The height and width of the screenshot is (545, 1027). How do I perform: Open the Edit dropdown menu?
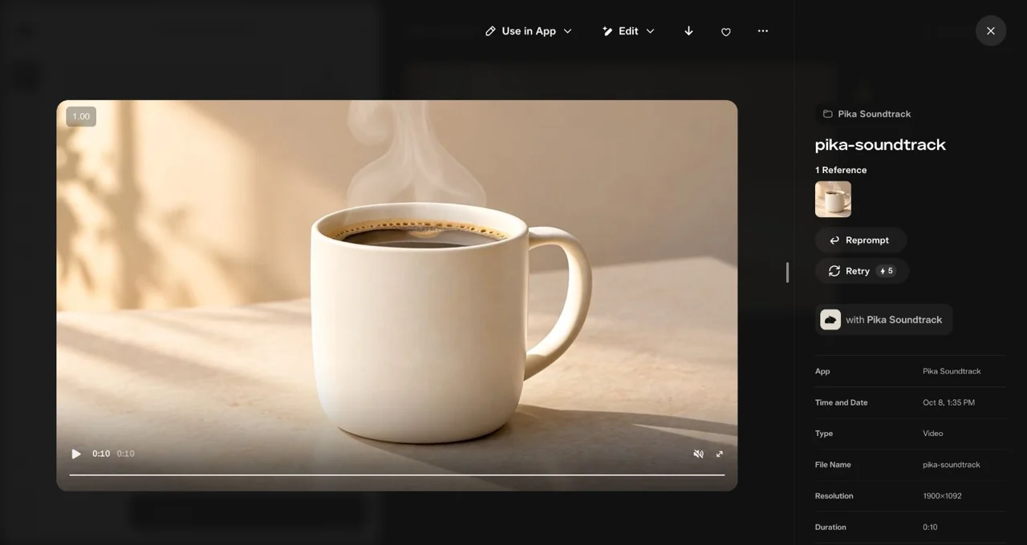pos(628,31)
